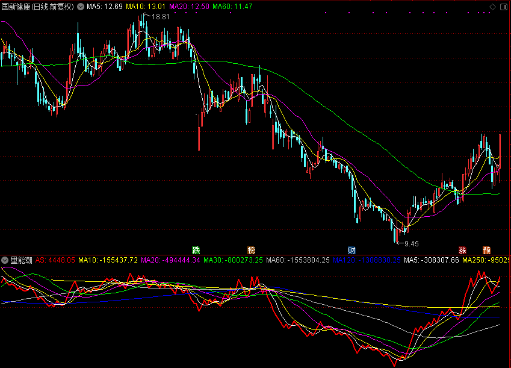Viewport: 511px width, 368px height.
Task: Click the 18.81 high price label
Action: (x=161, y=17)
